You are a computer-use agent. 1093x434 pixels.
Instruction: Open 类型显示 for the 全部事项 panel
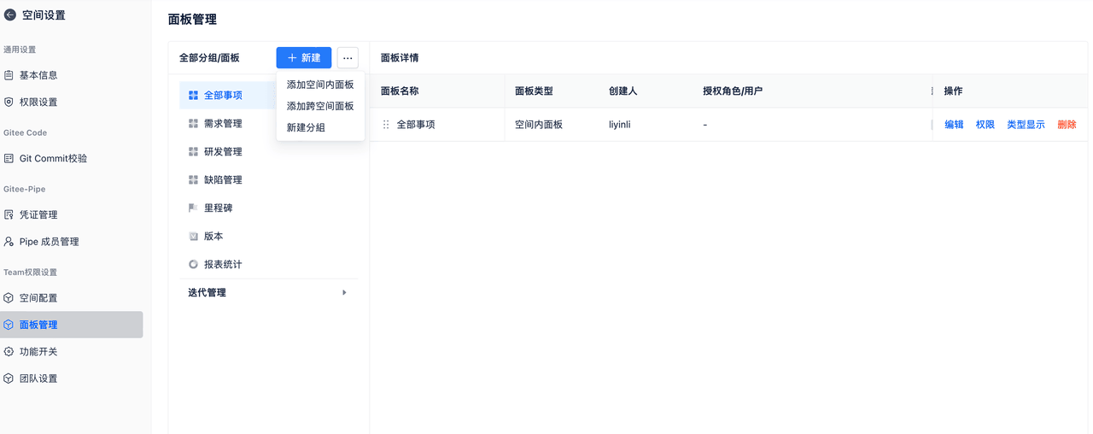pos(1026,125)
